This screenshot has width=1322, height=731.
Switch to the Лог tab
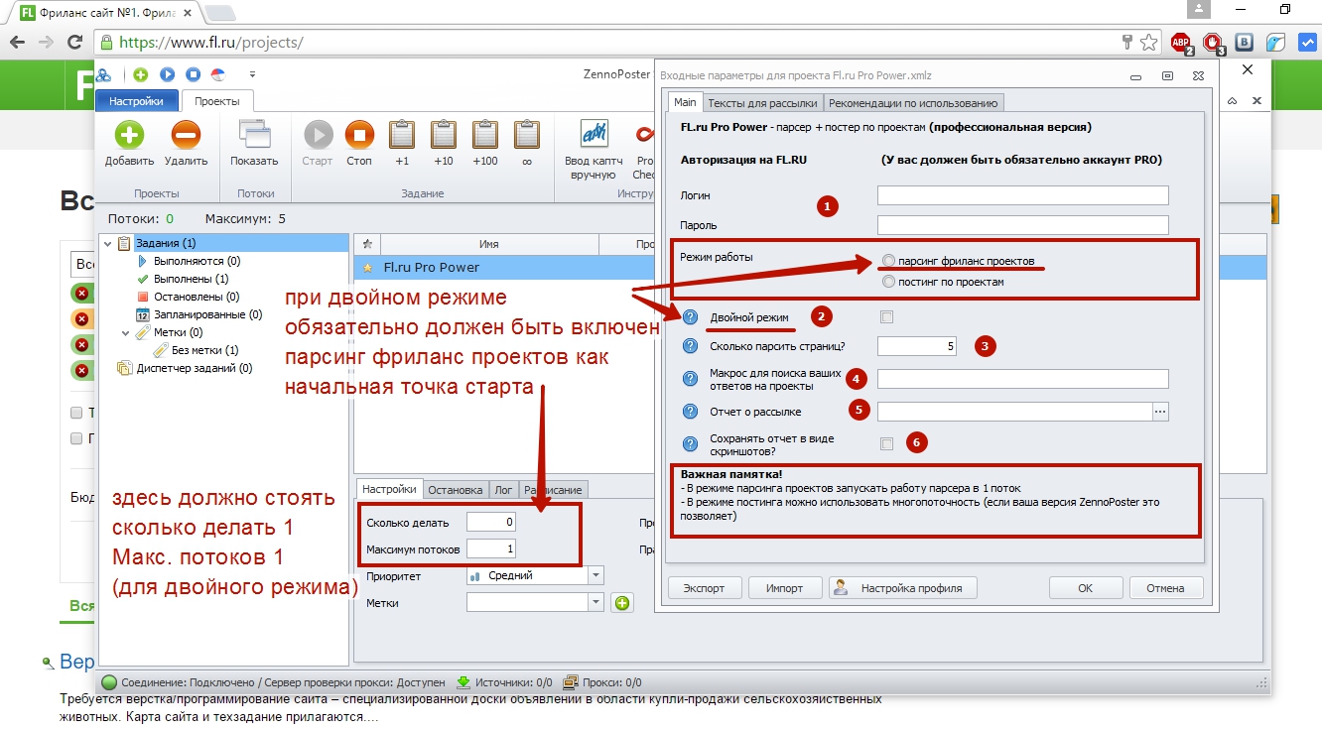[x=503, y=489]
